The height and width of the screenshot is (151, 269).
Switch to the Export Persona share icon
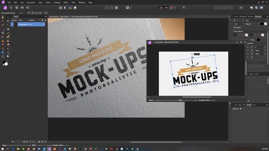point(28,8)
